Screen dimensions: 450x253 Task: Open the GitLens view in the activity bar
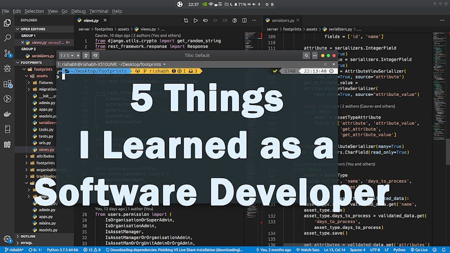(x=7, y=99)
